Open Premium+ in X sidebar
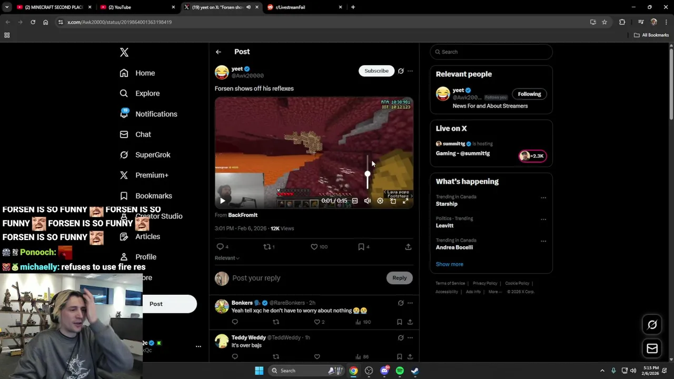The image size is (674, 379). (x=144, y=175)
